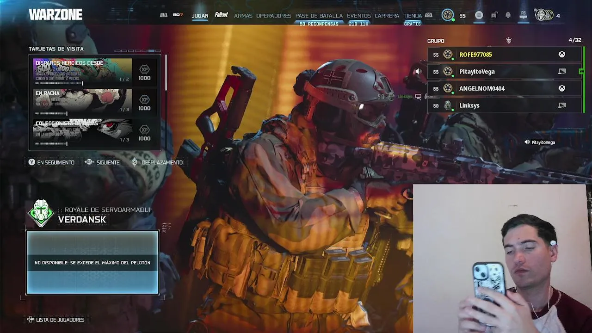592x333 pixels.
Task: Select Linksys in the group list
Action: tap(504, 105)
